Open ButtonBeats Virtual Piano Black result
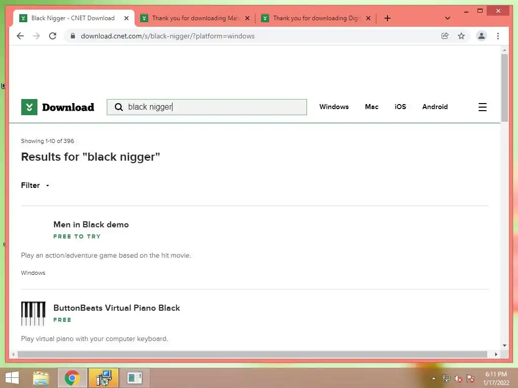 pyautogui.click(x=117, y=308)
